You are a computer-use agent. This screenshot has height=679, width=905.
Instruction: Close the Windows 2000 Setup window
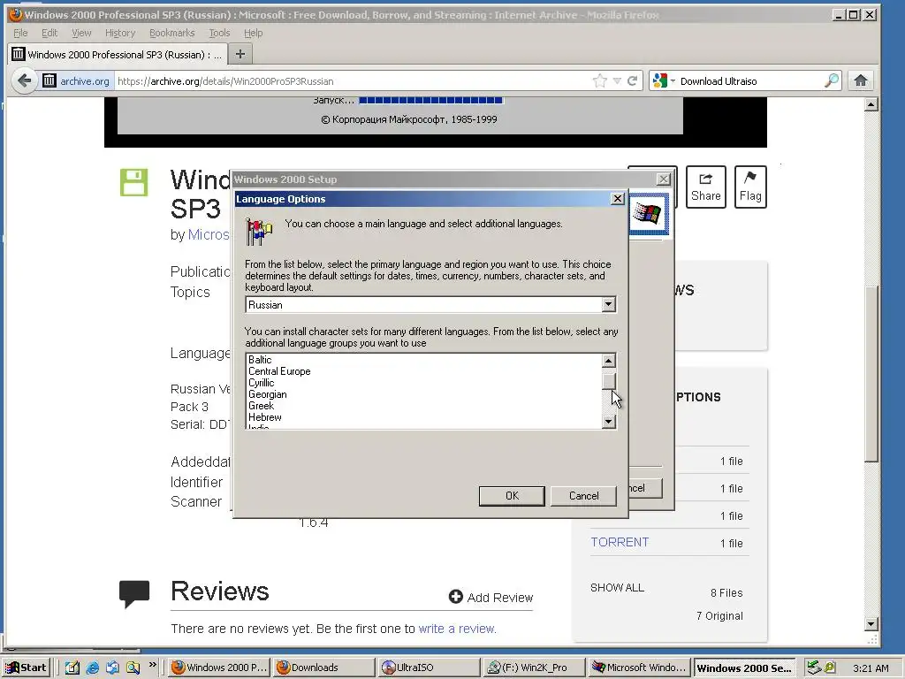pos(664,179)
